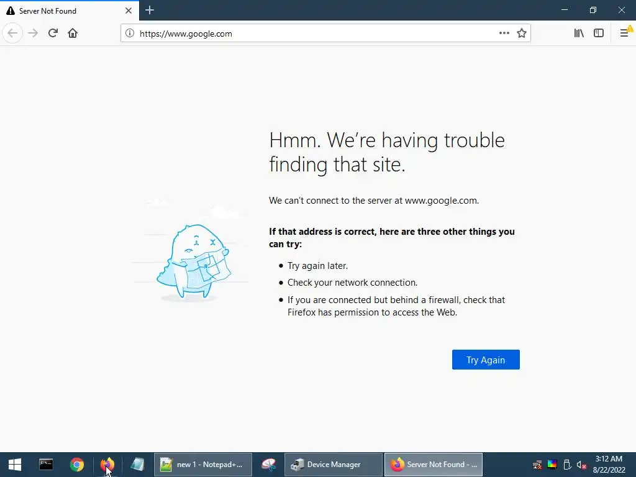636x477 pixels.
Task: Click the Try Again button
Action: (x=486, y=360)
